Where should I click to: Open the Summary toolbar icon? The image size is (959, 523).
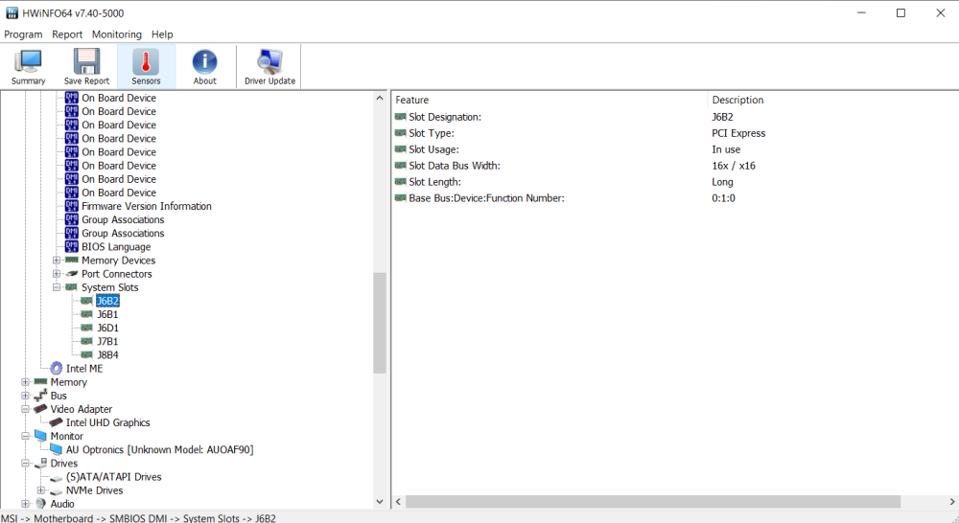(x=28, y=66)
